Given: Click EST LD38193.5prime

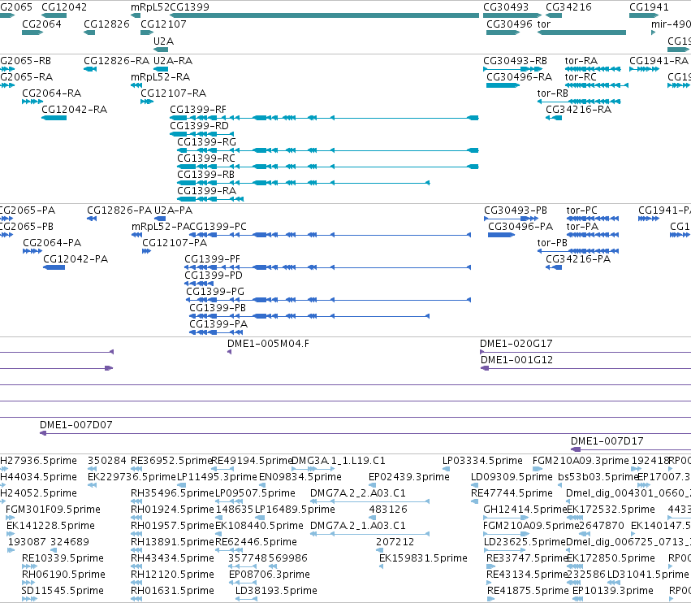Looking at the screenshot, I should (x=276, y=591).
